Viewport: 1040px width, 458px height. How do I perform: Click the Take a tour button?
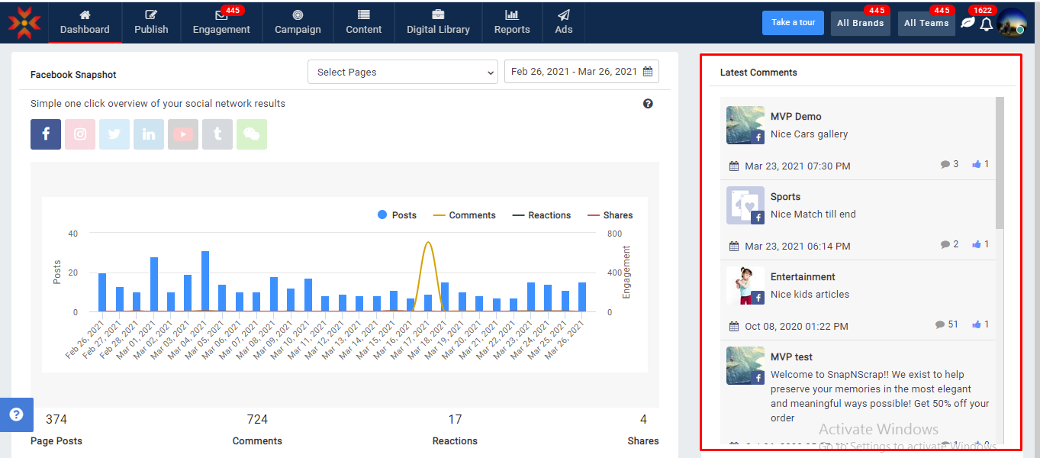click(793, 23)
